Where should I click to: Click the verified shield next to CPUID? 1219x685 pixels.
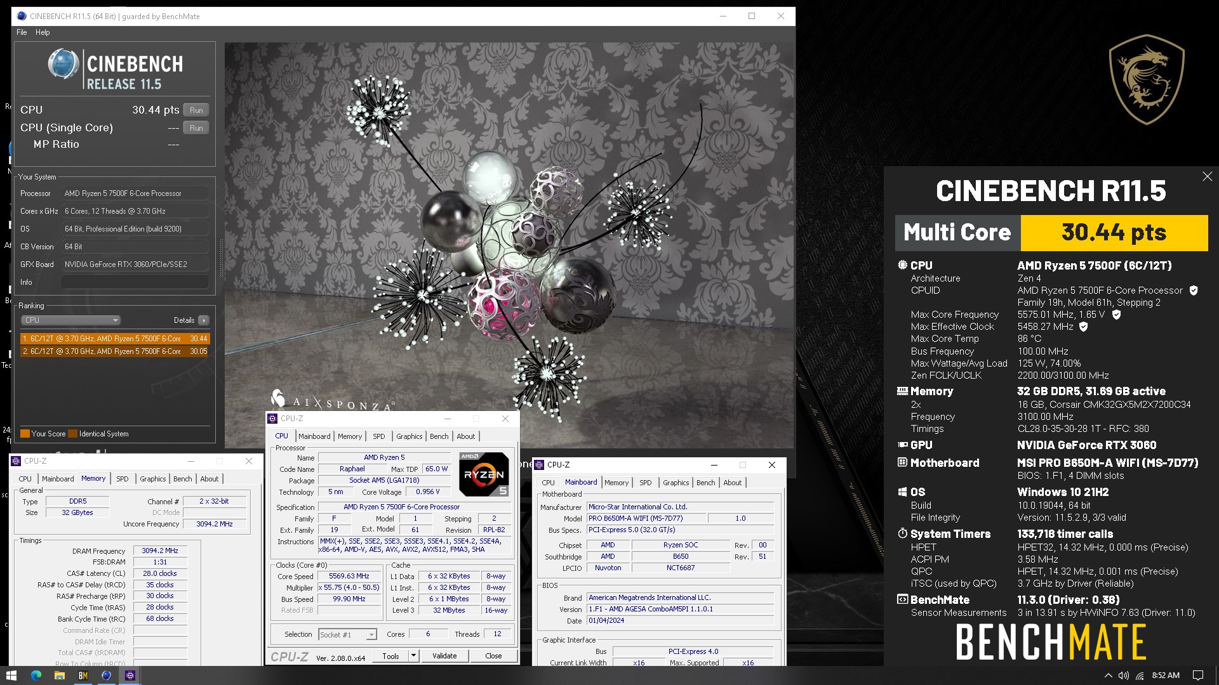click(1194, 290)
